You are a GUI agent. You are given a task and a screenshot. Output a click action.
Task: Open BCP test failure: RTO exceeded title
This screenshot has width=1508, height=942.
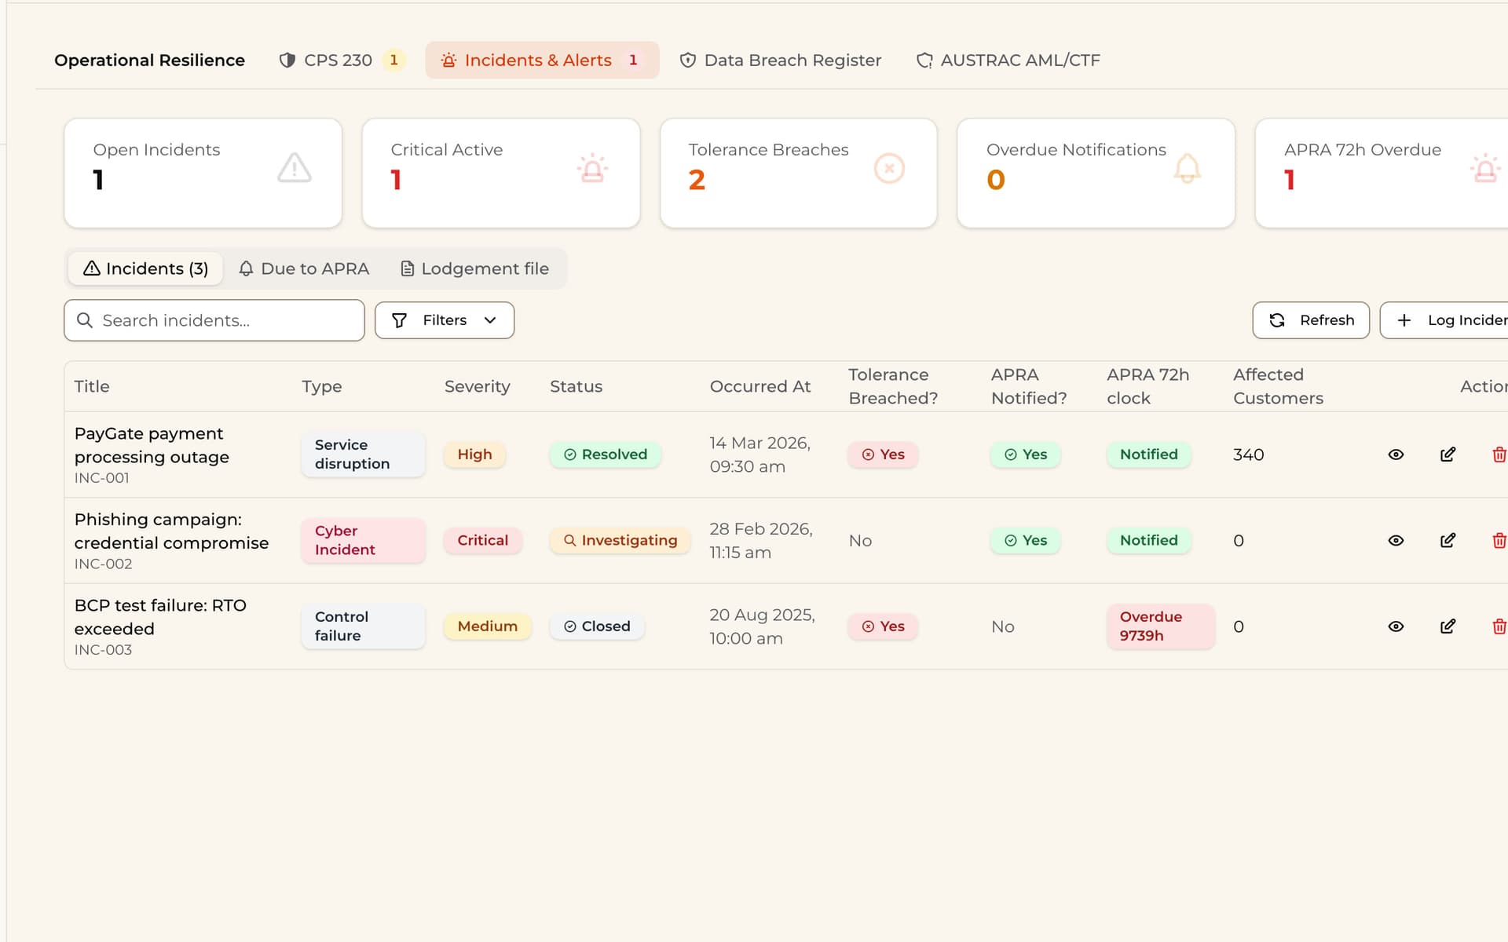(160, 617)
